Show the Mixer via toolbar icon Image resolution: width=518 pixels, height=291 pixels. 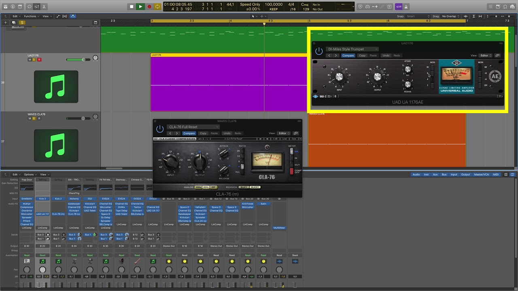pyautogui.click(x=37, y=6)
